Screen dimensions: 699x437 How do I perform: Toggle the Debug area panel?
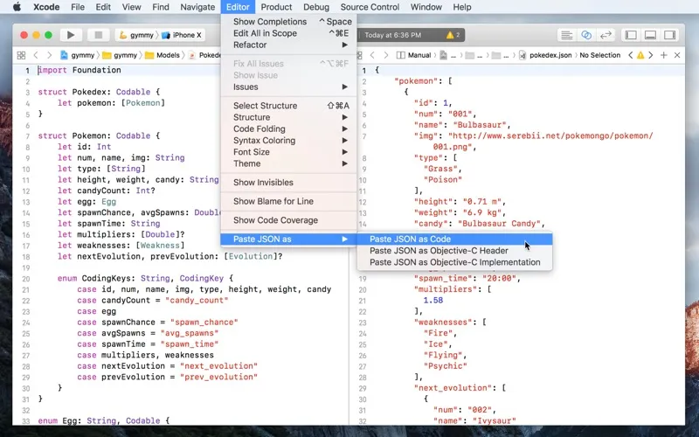point(650,35)
